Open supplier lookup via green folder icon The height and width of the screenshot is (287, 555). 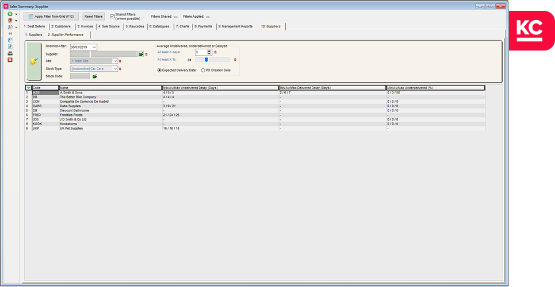[x=141, y=54]
